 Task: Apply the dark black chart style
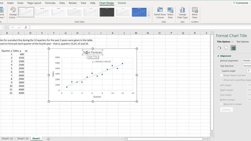pyautogui.click(x=107, y=12)
